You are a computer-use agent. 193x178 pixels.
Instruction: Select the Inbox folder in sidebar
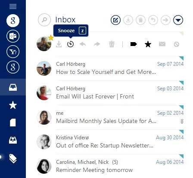pyautogui.click(x=13, y=87)
